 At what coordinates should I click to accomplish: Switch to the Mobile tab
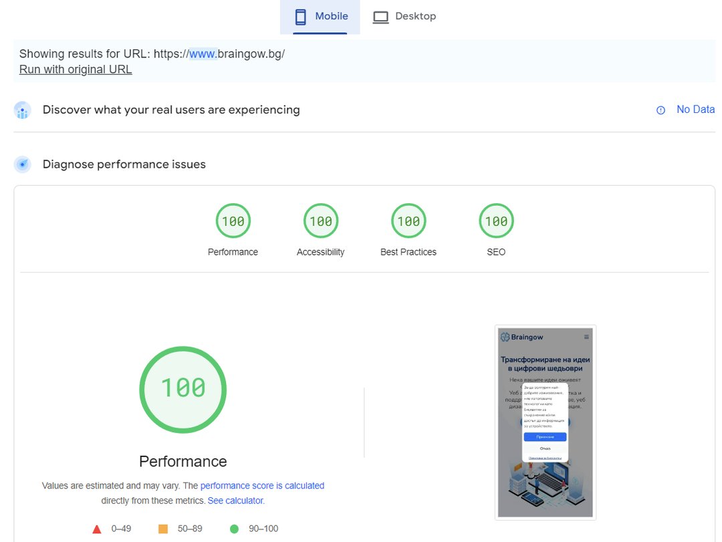pyautogui.click(x=320, y=17)
